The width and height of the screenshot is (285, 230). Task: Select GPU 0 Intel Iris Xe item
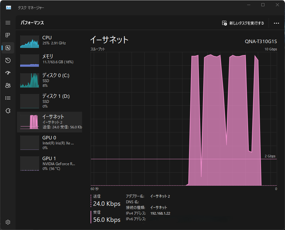point(50,143)
